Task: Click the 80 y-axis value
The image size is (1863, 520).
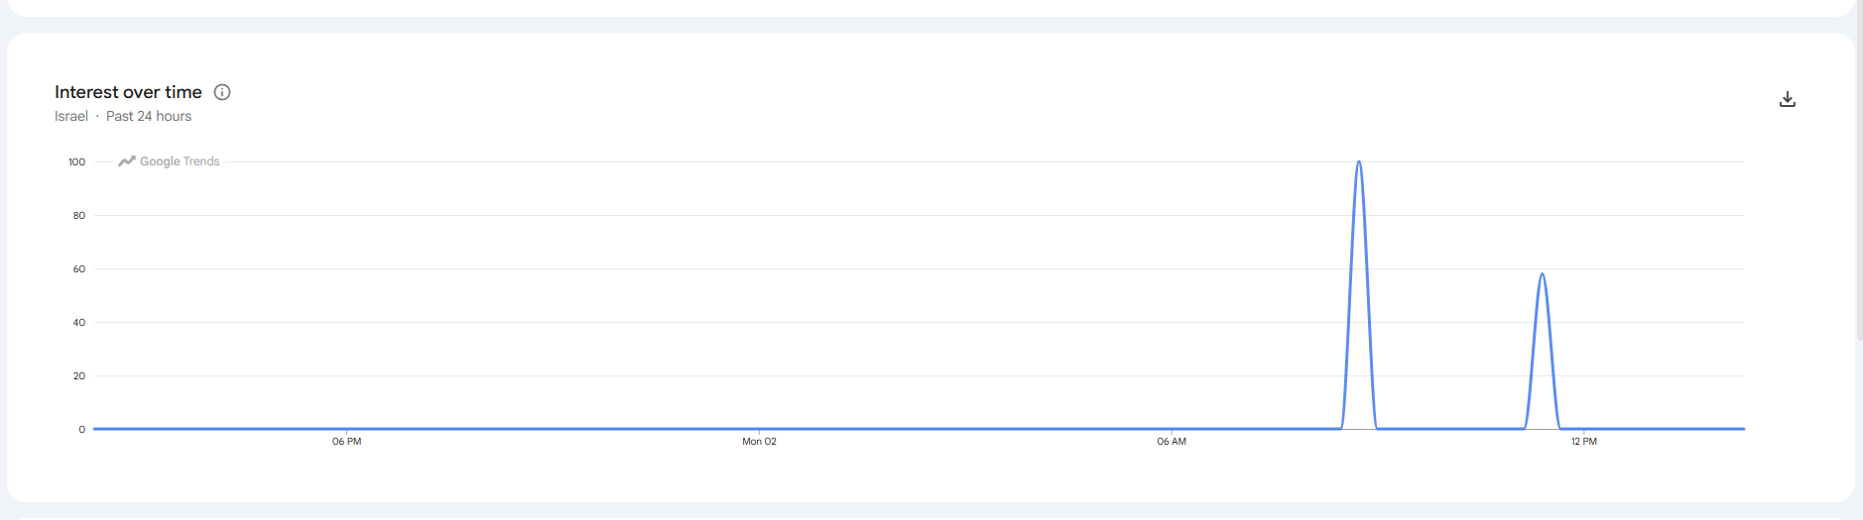Action: (79, 216)
